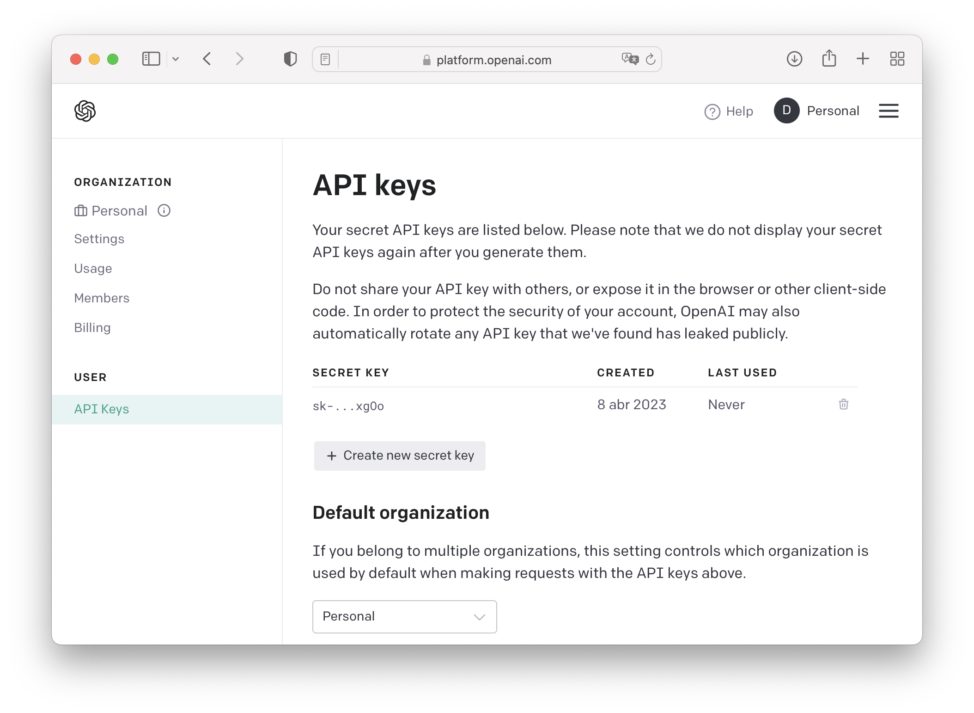Screen dimensions: 974x713
Task: Expand the Default organization Personal dropdown
Action: [x=404, y=616]
